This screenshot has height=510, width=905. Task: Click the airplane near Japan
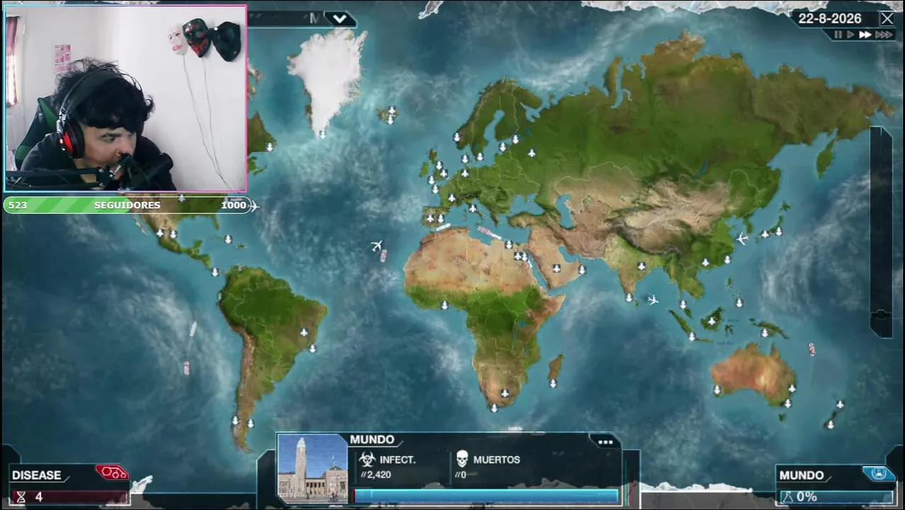741,239
